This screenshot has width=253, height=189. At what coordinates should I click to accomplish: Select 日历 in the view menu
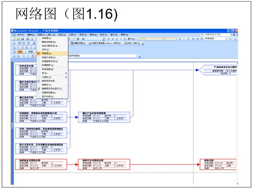52,50
